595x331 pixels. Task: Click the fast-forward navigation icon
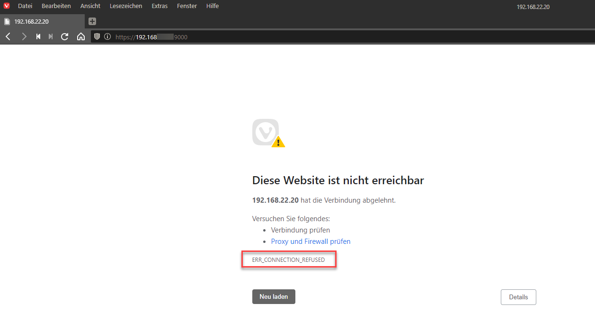pyautogui.click(x=51, y=36)
